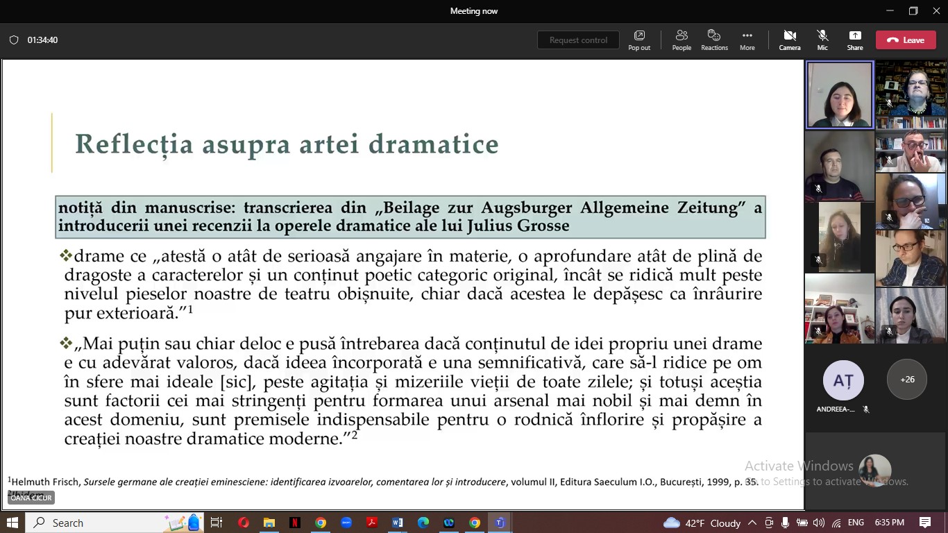The height and width of the screenshot is (533, 948).
Task: Open the Windows Start menu
Action: coord(12,523)
